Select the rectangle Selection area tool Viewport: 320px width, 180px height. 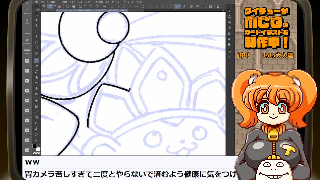[x=36, y=48]
